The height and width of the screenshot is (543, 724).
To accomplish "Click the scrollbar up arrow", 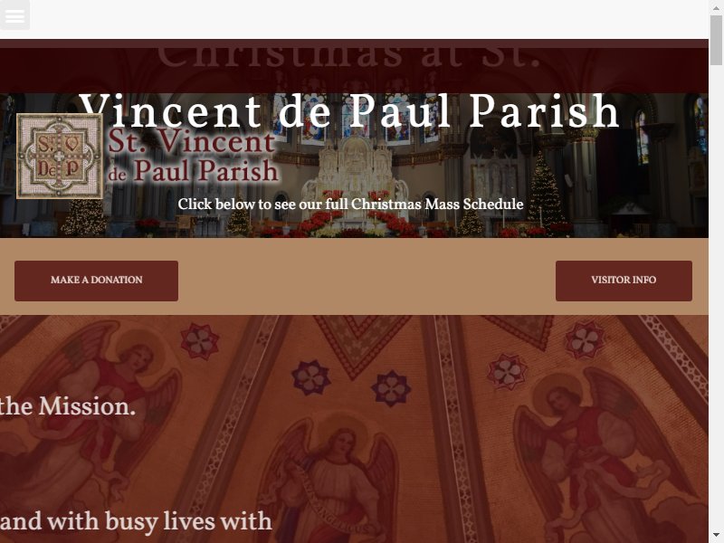I will point(716,7).
